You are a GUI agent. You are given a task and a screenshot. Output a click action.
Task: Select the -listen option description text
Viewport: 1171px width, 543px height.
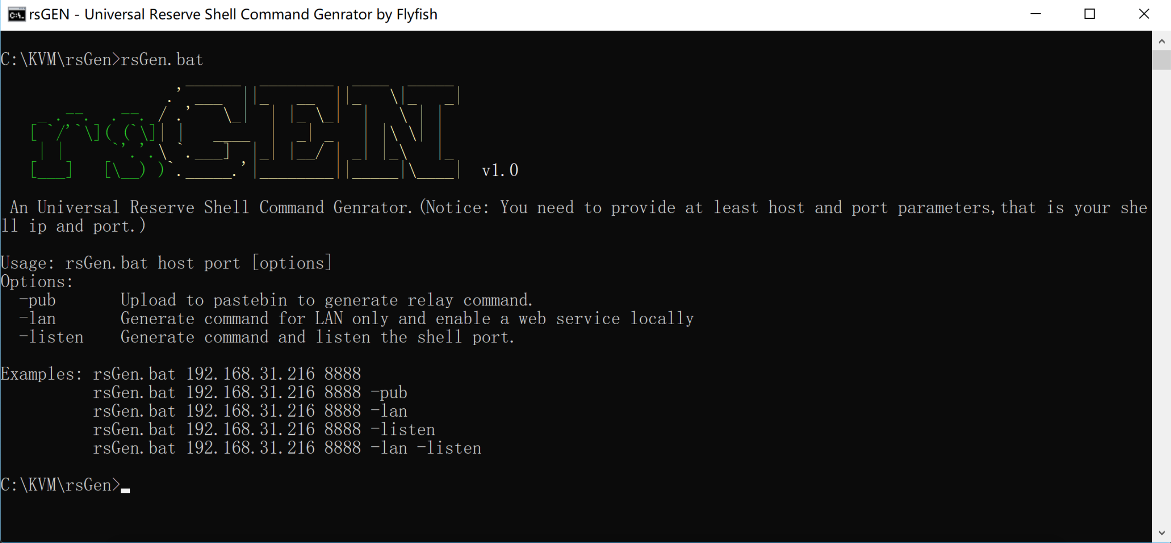pyautogui.click(x=317, y=337)
